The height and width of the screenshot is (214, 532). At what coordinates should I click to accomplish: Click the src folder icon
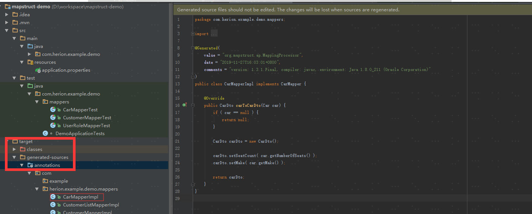[15, 31]
